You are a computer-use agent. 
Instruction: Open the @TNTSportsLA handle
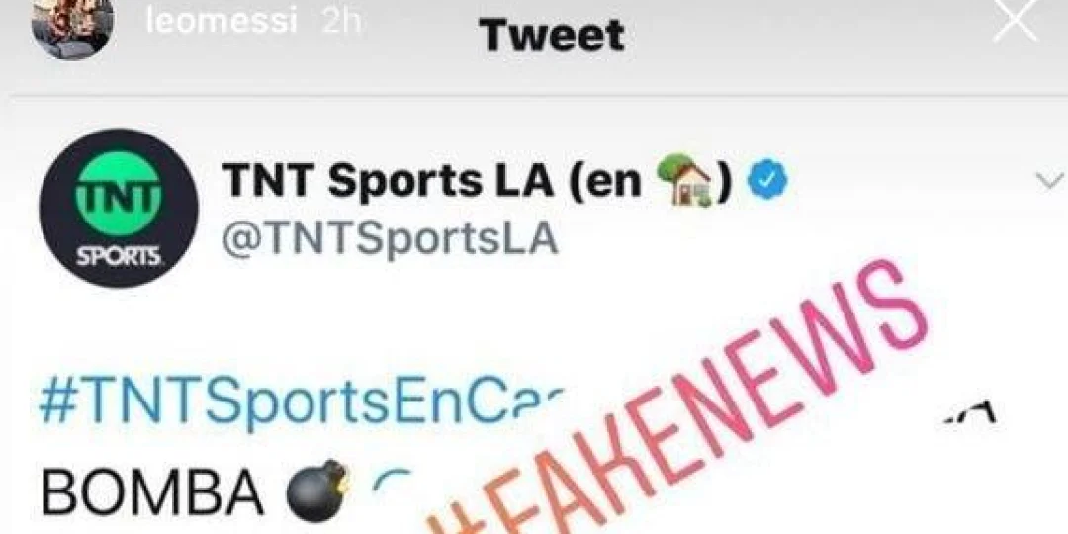(x=391, y=239)
